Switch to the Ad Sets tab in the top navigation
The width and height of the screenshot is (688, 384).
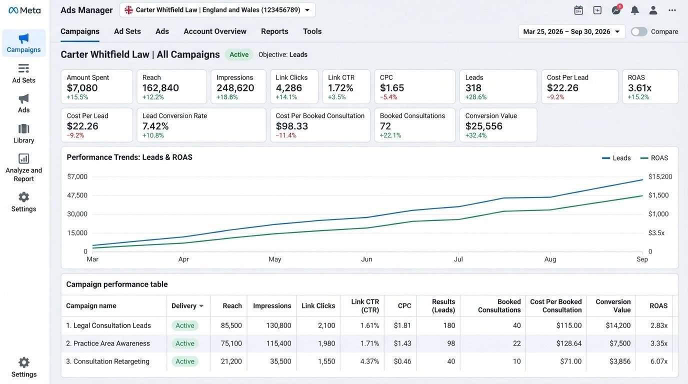[x=127, y=31]
